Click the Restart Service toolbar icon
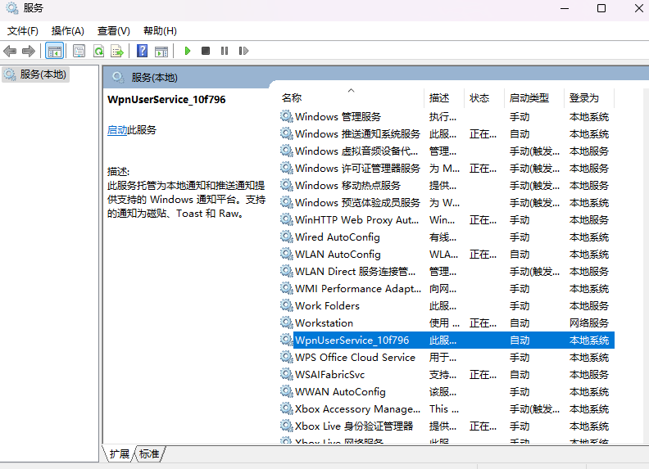The image size is (649, 469). coord(243,51)
